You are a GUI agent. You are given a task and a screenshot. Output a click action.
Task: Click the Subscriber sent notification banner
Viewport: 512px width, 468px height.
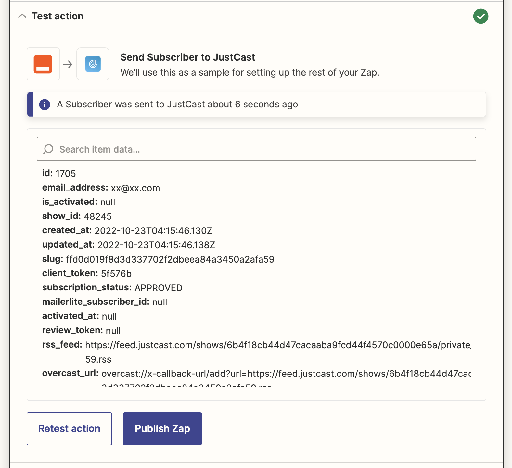pyautogui.click(x=256, y=105)
